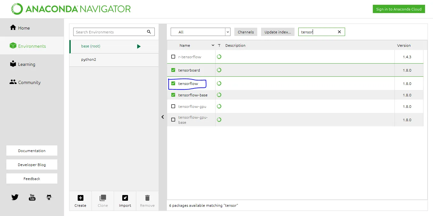This screenshot has height=216, width=433.
Task: Click the type icon for tensorflow
Action: click(219, 83)
